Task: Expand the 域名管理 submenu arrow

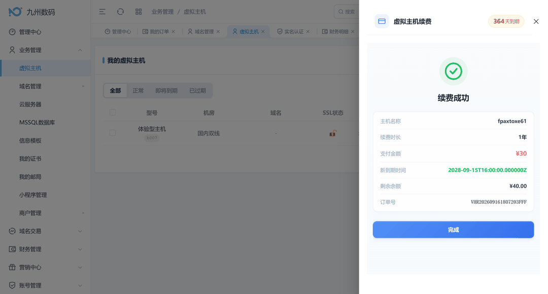Action: [83, 86]
